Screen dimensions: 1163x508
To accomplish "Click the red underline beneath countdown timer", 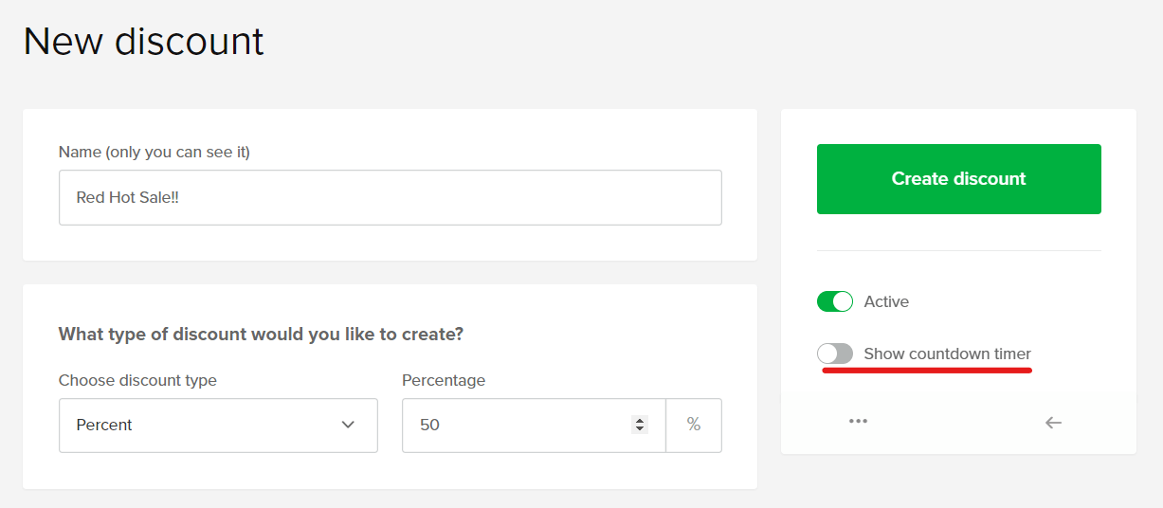I will pos(927,371).
